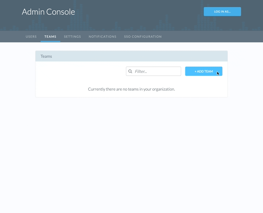The height and width of the screenshot is (213, 263).
Task: Click the no teams empty-state message
Action: click(x=131, y=89)
